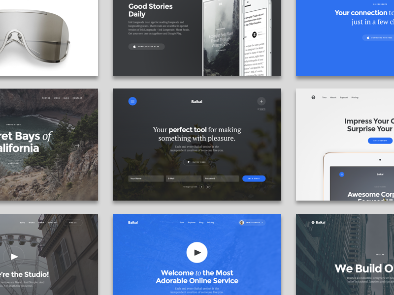This screenshot has height=295, width=394.
Task: Click the Hire Us button
Action: [72, 223]
